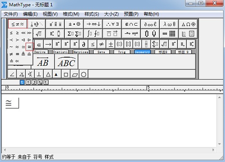This screenshot has width=225, height=162.
Task: Open the logical symbols ∴∀∃ palette
Action: [112, 24]
